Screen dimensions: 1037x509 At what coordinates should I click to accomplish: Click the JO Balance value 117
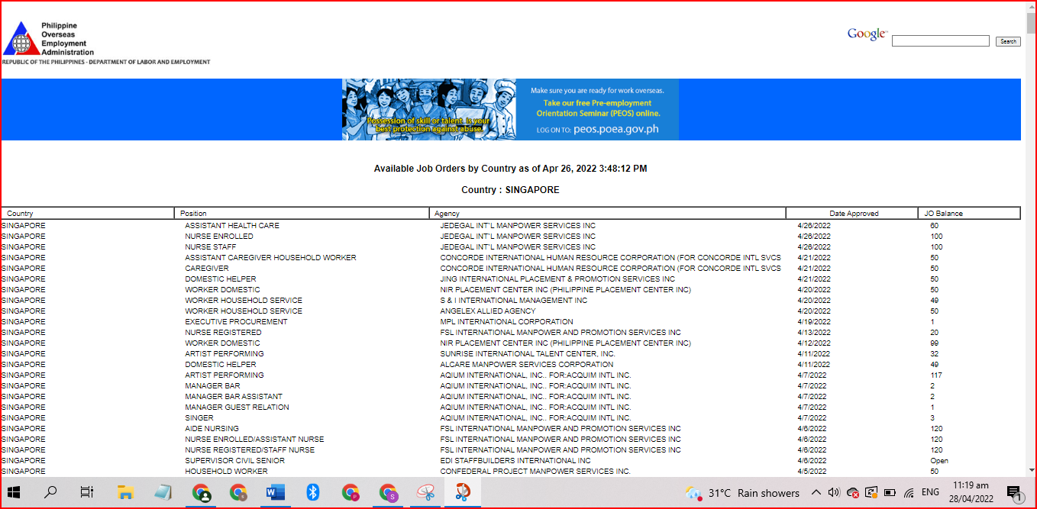[x=936, y=375]
